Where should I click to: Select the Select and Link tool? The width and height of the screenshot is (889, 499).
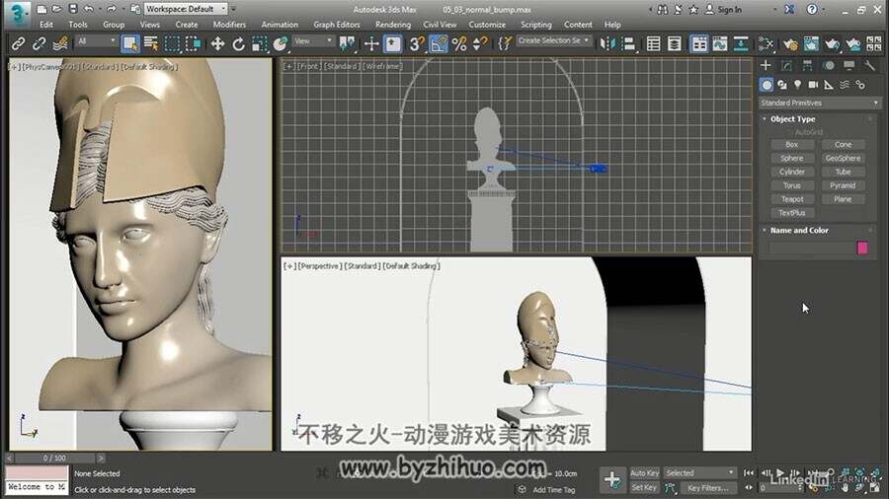click(18, 43)
